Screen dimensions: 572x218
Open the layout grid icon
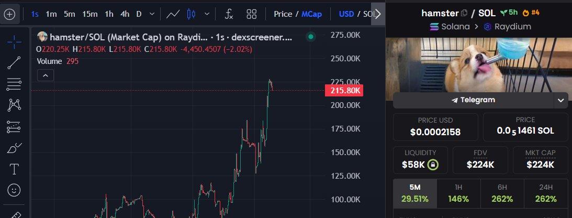pos(252,14)
